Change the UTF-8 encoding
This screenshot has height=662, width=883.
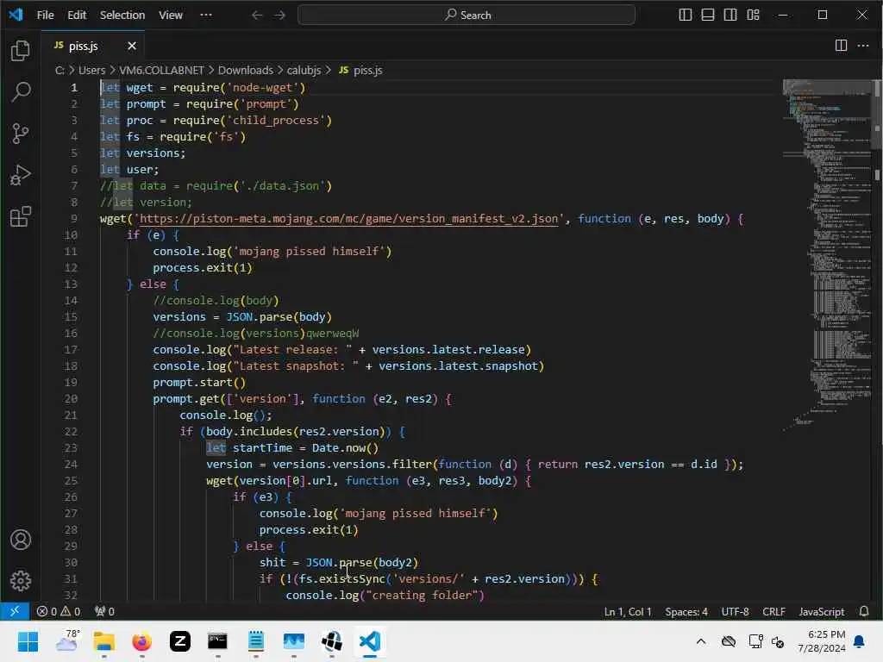pos(735,611)
